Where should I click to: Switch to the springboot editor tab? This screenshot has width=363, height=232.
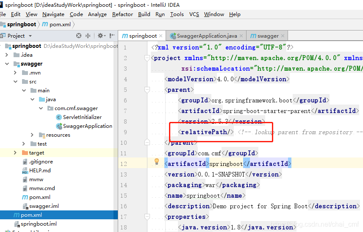click(x=143, y=36)
